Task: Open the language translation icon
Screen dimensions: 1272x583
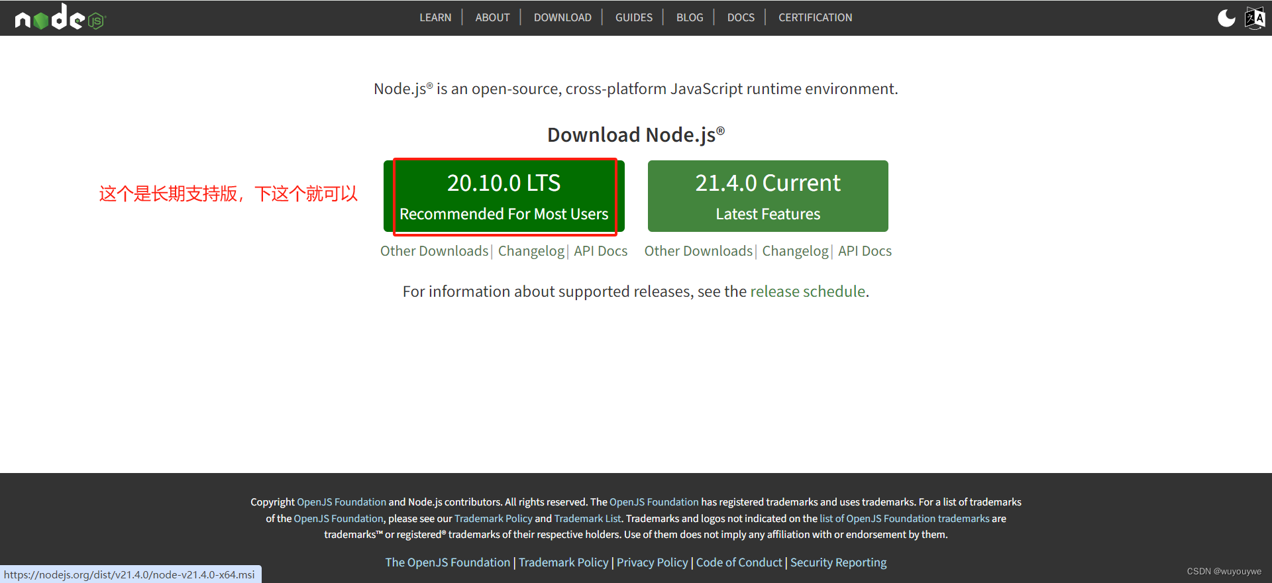Action: tap(1255, 18)
